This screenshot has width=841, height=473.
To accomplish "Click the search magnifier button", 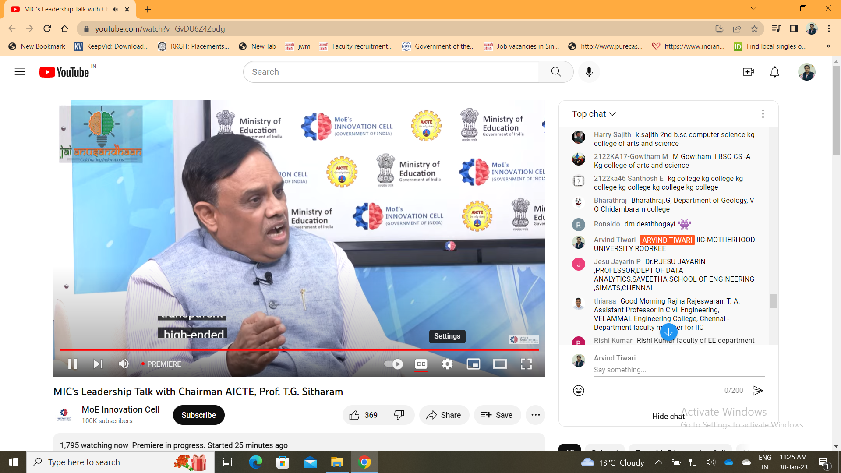I will 556,72.
